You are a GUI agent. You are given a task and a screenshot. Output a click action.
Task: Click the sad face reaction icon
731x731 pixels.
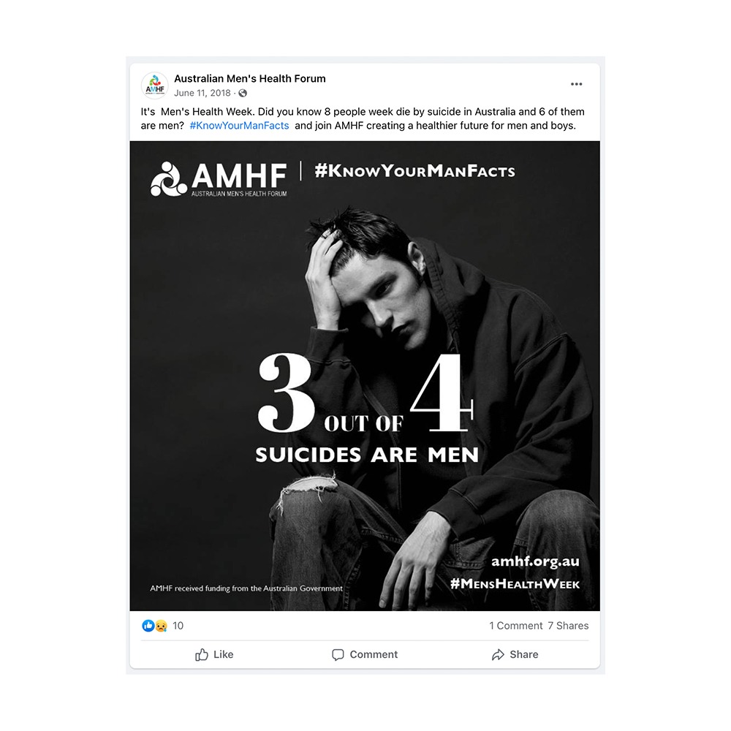point(161,626)
